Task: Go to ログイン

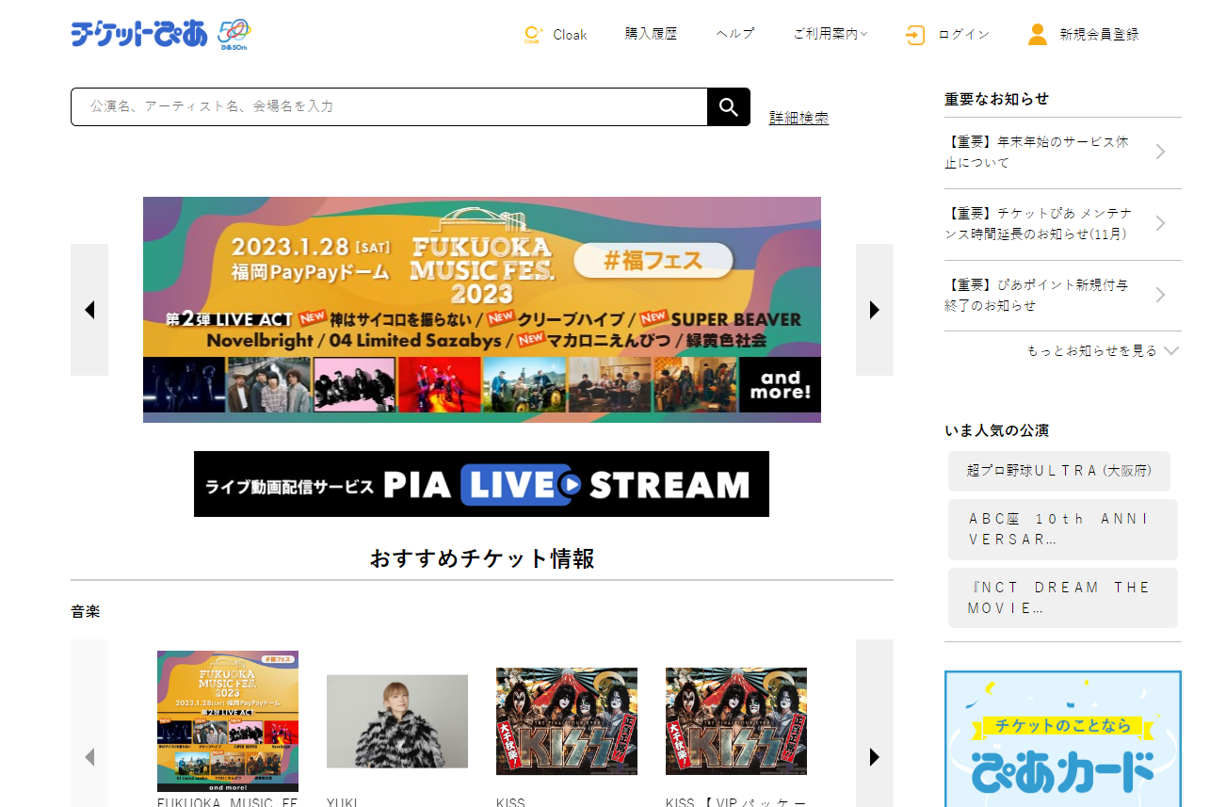Action: pyautogui.click(x=964, y=35)
